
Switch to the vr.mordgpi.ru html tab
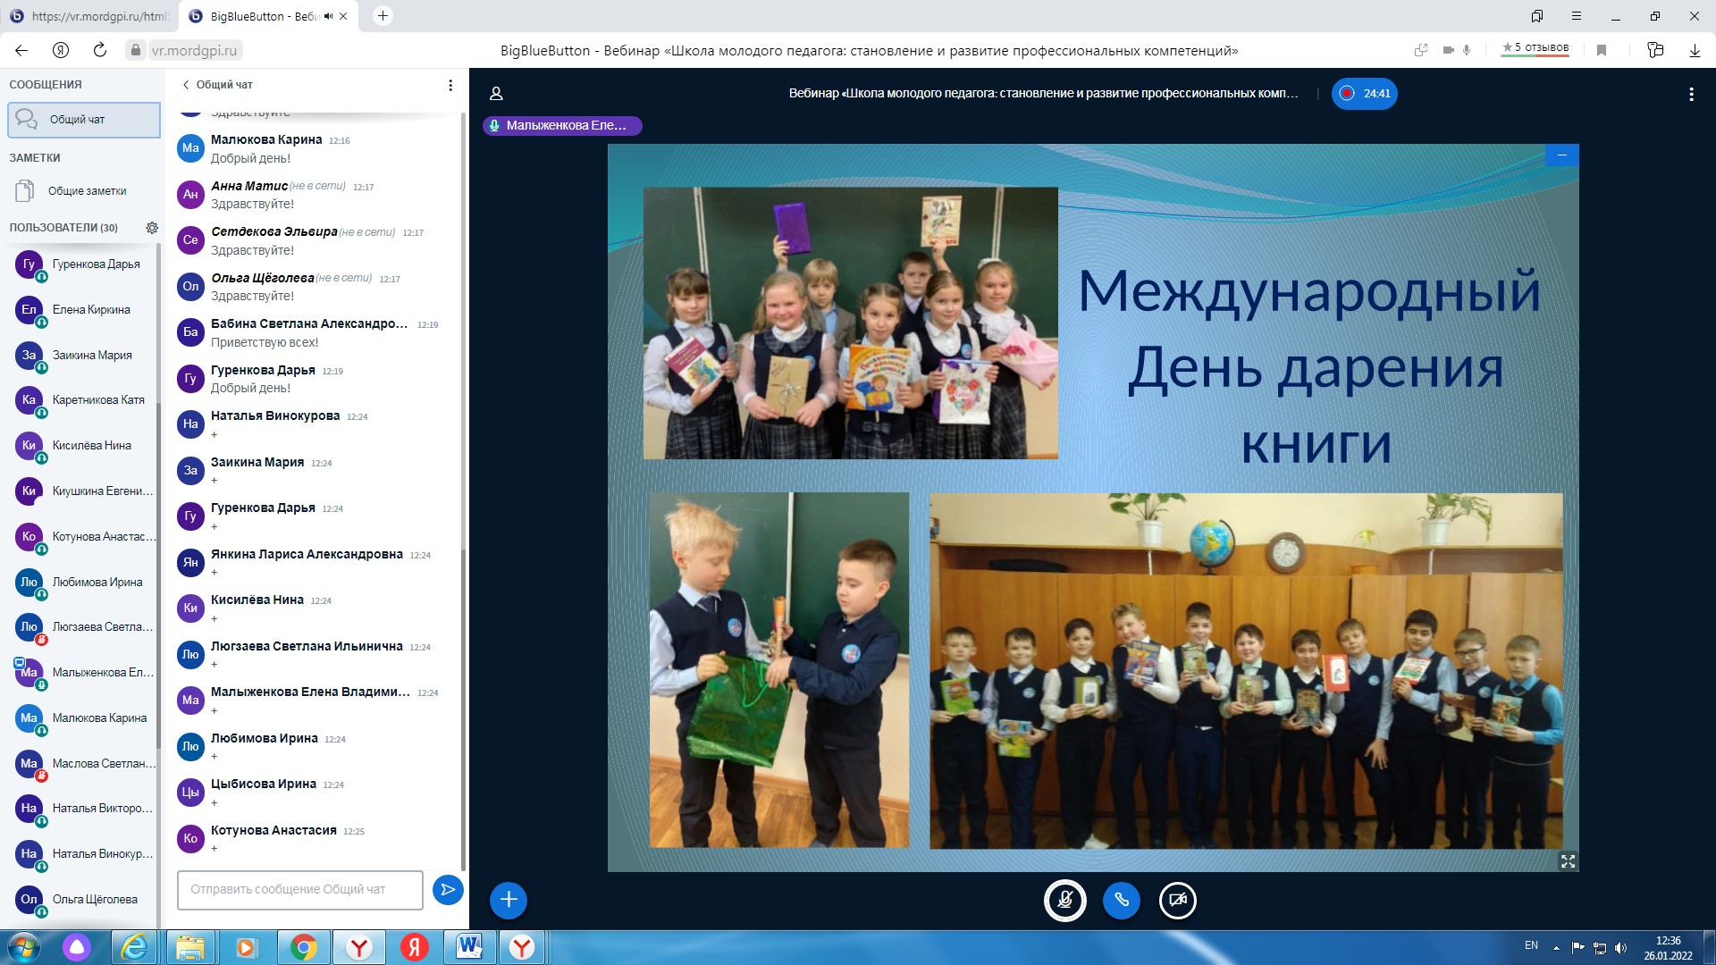88,16
